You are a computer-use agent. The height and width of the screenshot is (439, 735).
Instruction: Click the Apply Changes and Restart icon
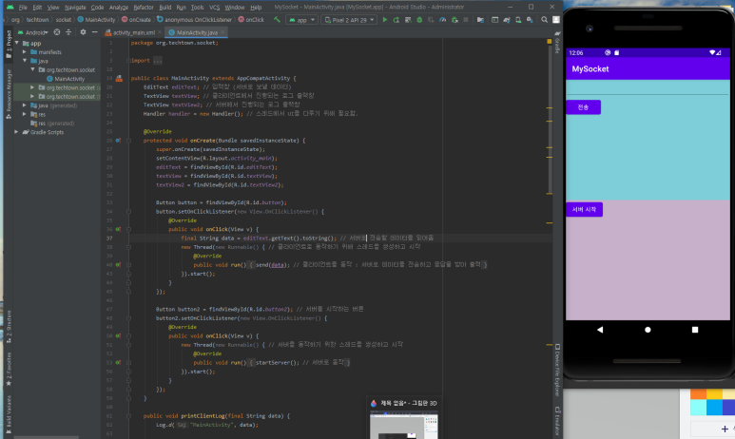(x=397, y=20)
